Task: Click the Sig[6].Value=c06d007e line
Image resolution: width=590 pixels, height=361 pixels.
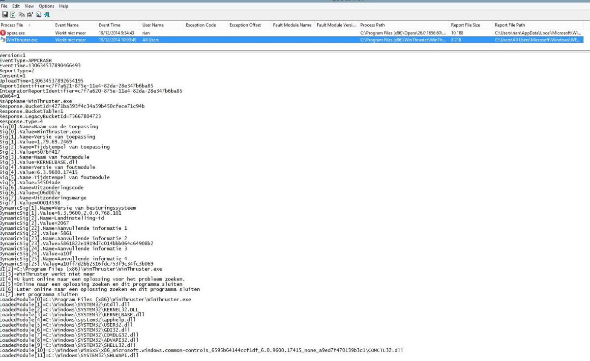Action: coord(30,193)
